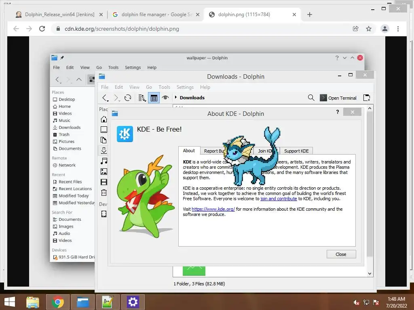Click question mark in wallpaper Dolphin title bar
This screenshot has width=414, height=310.
coord(337,58)
